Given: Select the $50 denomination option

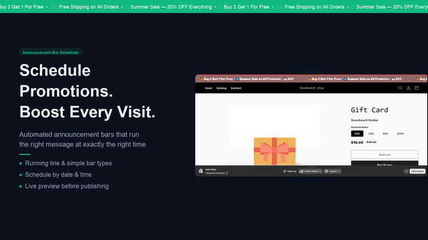Looking at the screenshot, I should [x=385, y=133].
